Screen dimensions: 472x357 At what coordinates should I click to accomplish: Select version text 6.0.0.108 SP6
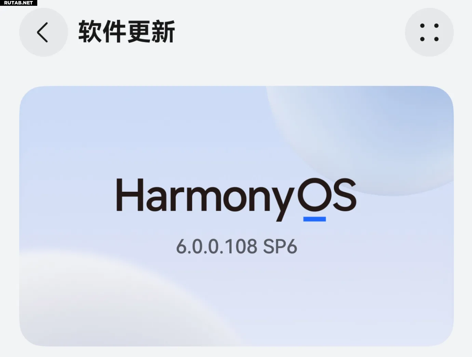coord(237,246)
